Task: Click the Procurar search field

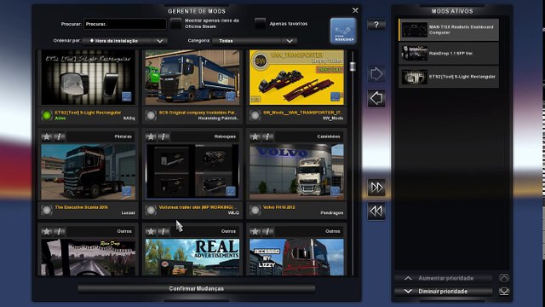Action: [125, 24]
